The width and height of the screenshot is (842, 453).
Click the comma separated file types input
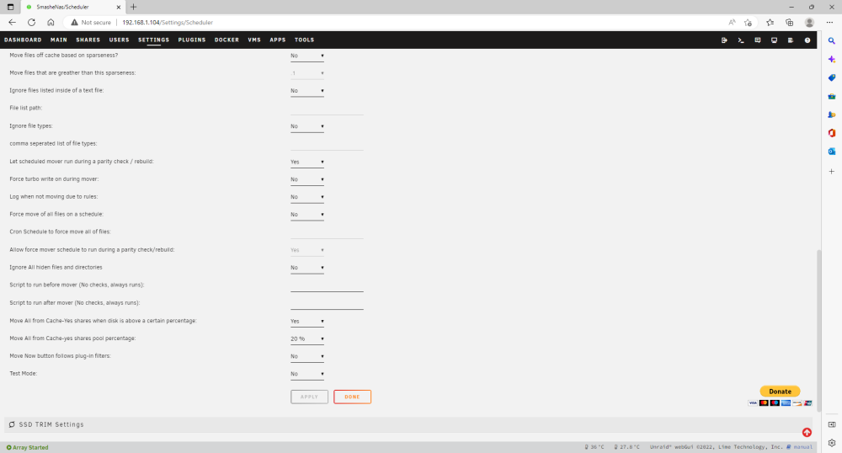click(x=327, y=144)
